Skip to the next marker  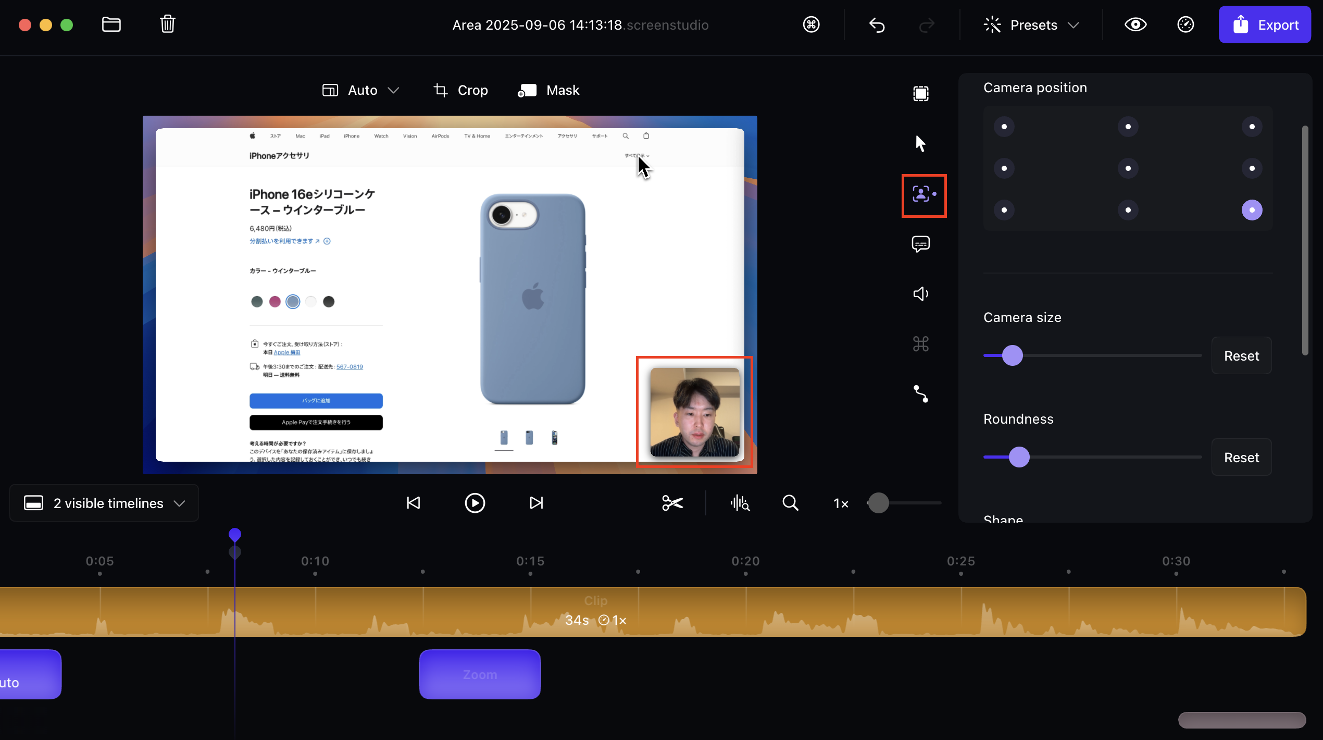click(536, 503)
